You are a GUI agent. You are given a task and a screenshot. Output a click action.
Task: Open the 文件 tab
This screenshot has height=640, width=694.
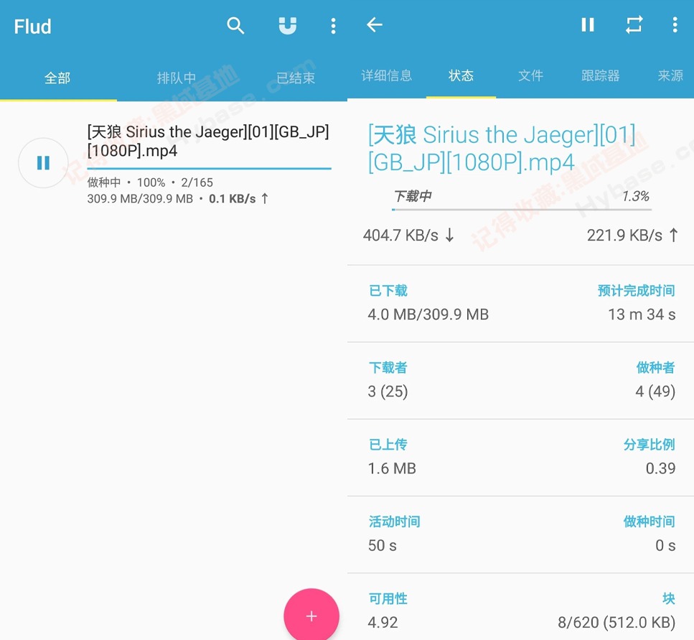(530, 75)
